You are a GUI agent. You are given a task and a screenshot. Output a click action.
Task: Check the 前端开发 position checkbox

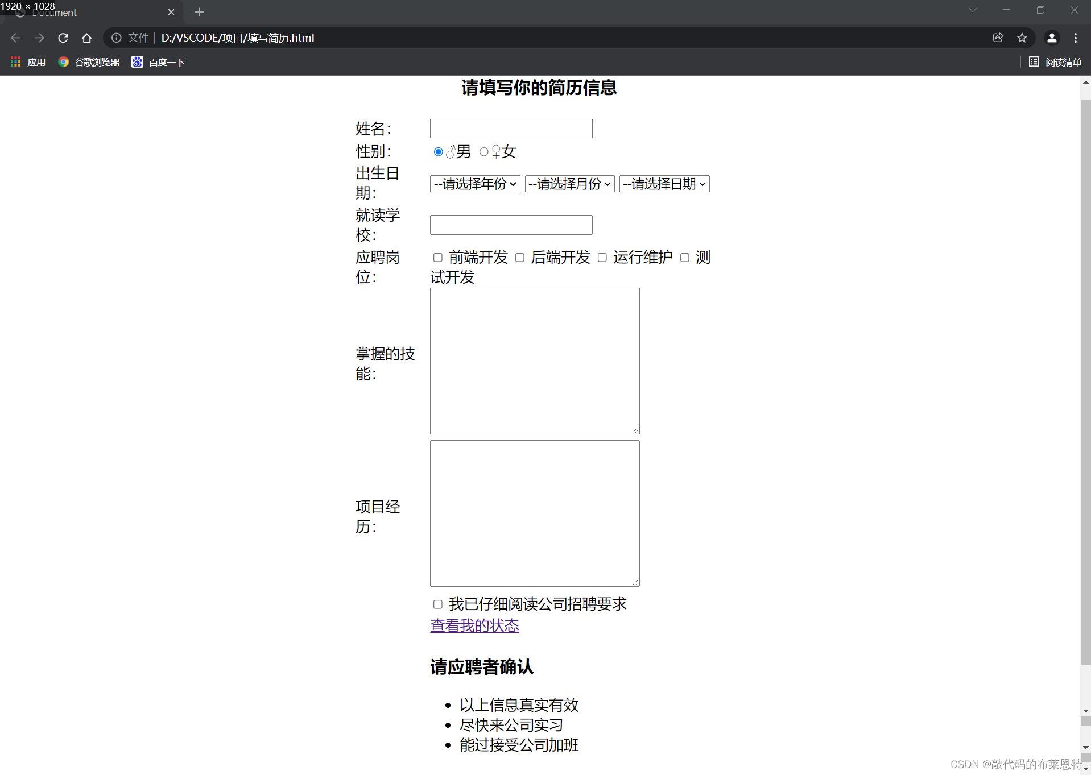(x=437, y=258)
